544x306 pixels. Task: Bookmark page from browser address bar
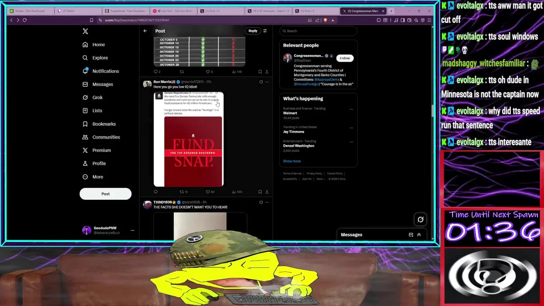(x=91, y=20)
